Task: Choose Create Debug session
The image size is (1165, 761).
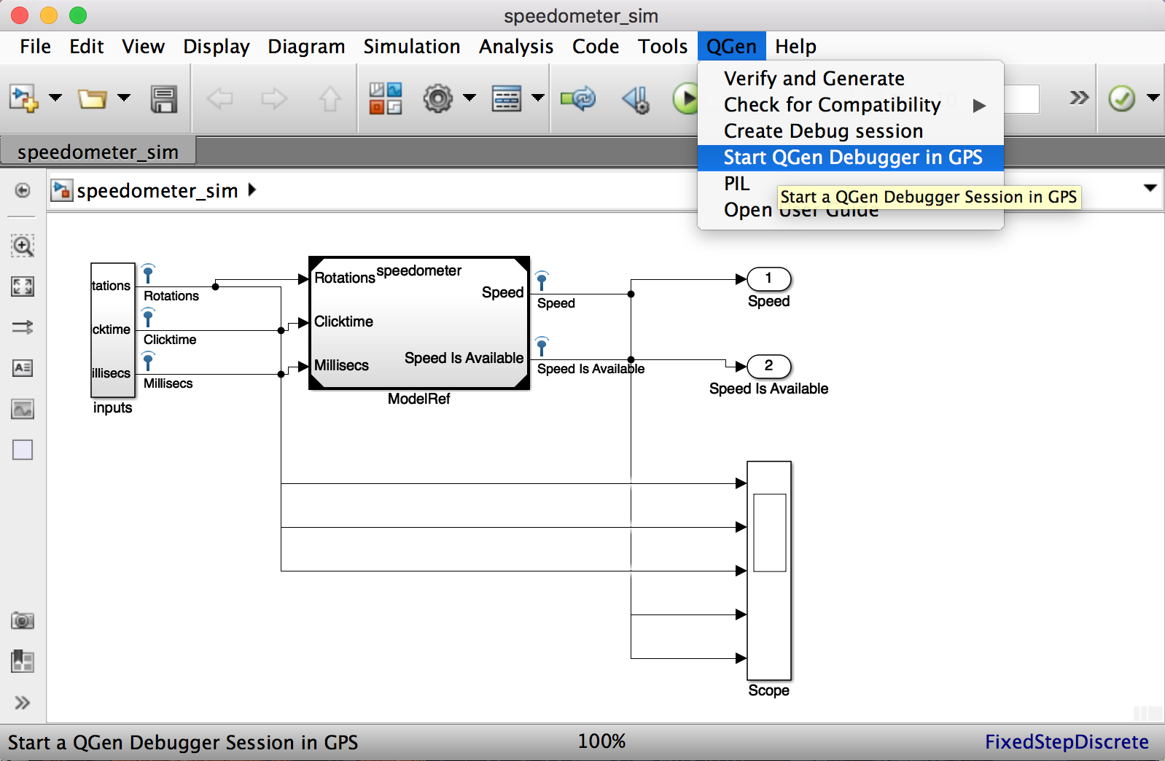Action: pos(850,131)
